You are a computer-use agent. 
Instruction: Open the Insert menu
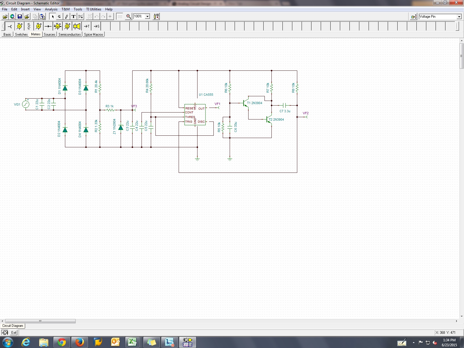[25, 9]
